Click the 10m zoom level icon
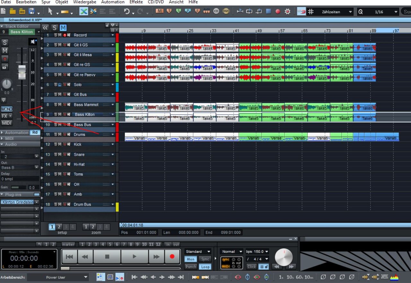The width and height of the screenshot is (411, 283). click(309, 278)
